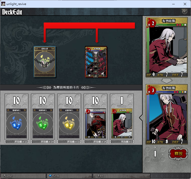This screenshot has width=191, height=179.
Task: Click the yellow crystal fragment card
Action: point(69,123)
